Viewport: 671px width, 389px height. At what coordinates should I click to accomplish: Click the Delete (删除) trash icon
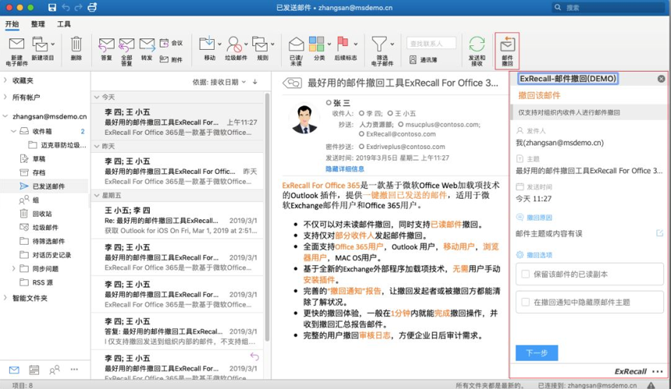pos(76,44)
